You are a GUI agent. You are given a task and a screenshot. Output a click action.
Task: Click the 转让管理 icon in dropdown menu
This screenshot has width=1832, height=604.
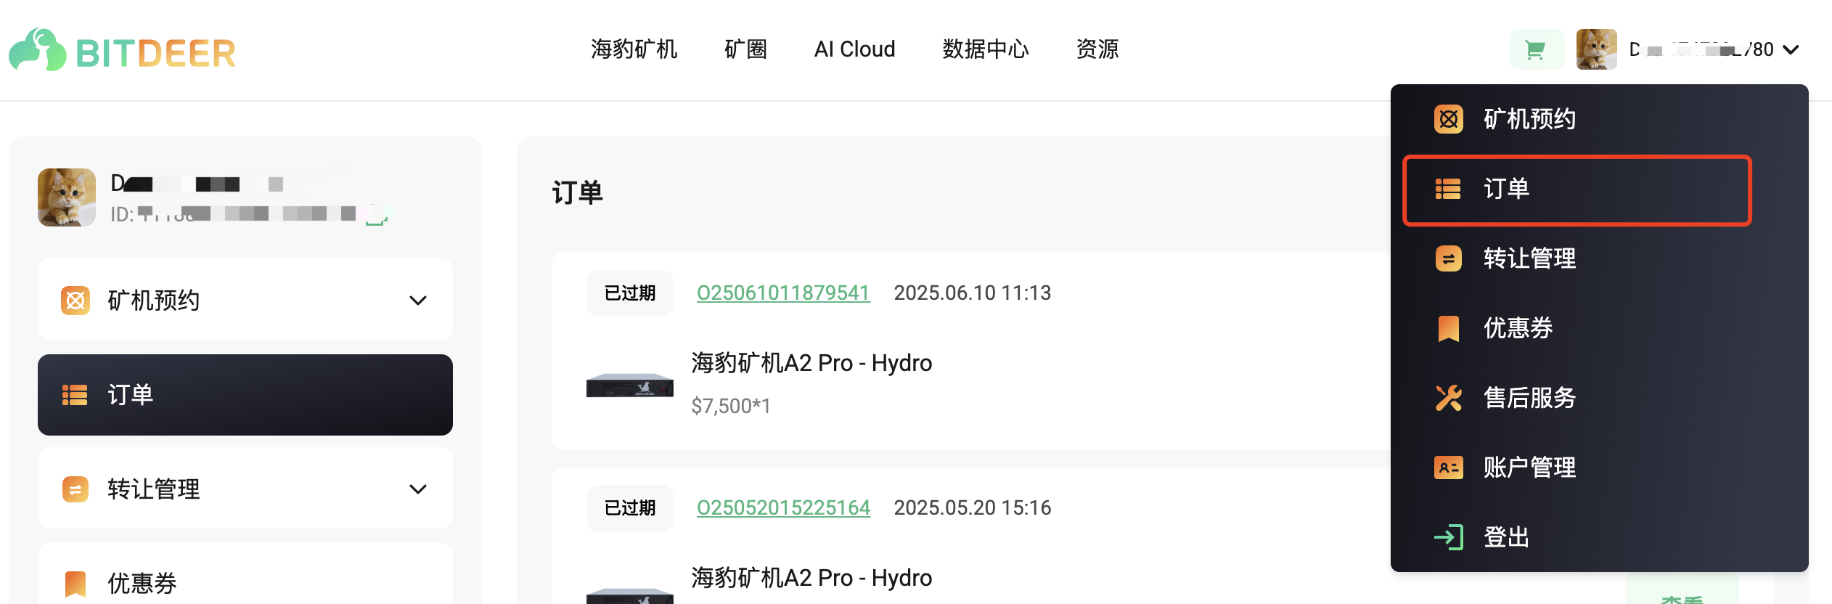tap(1448, 258)
